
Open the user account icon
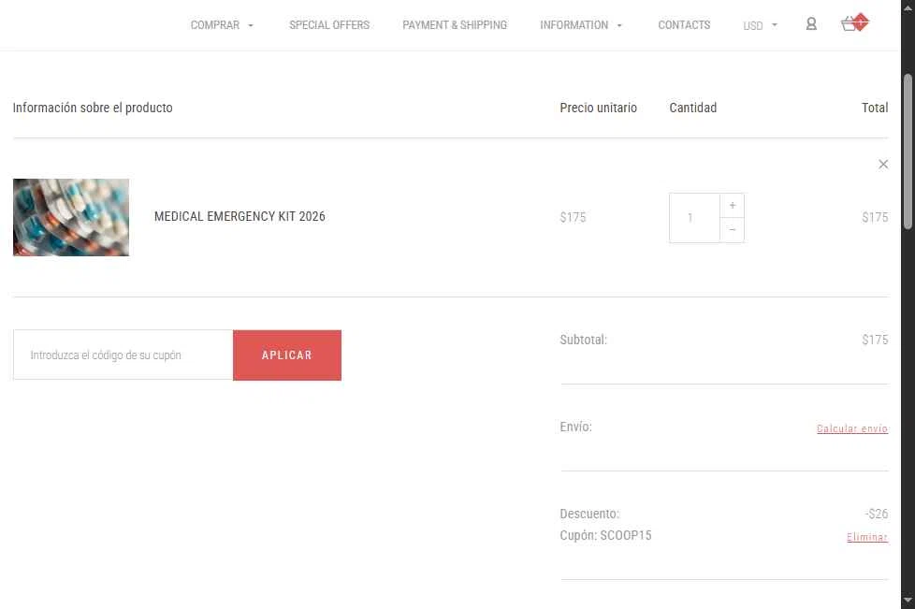[811, 24]
